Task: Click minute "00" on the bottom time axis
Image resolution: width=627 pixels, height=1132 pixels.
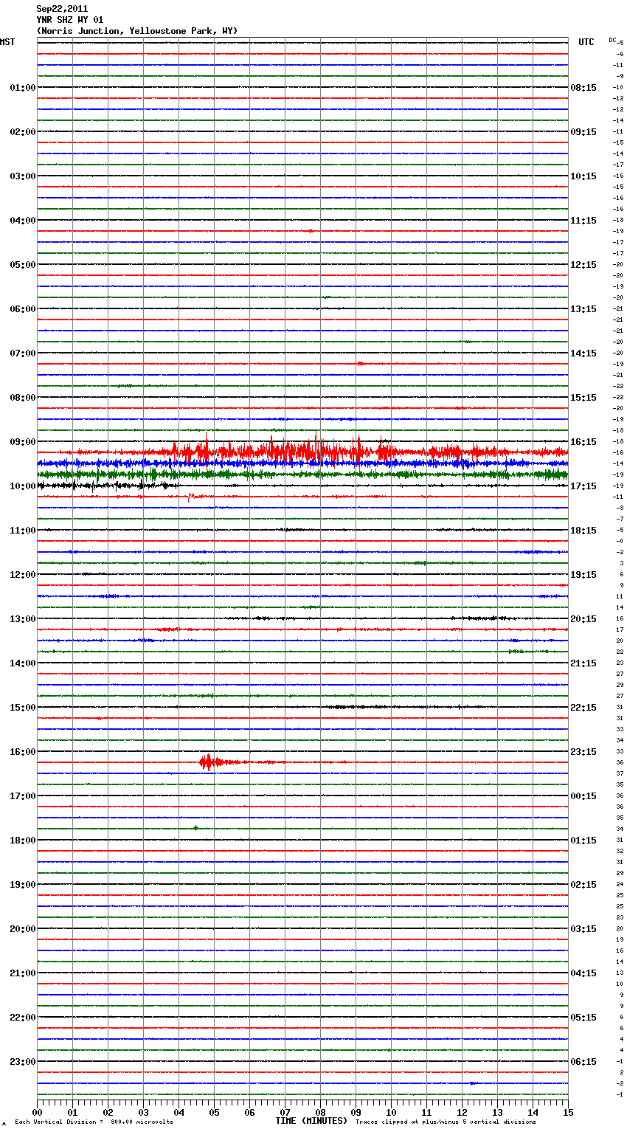Action: 37,1112
